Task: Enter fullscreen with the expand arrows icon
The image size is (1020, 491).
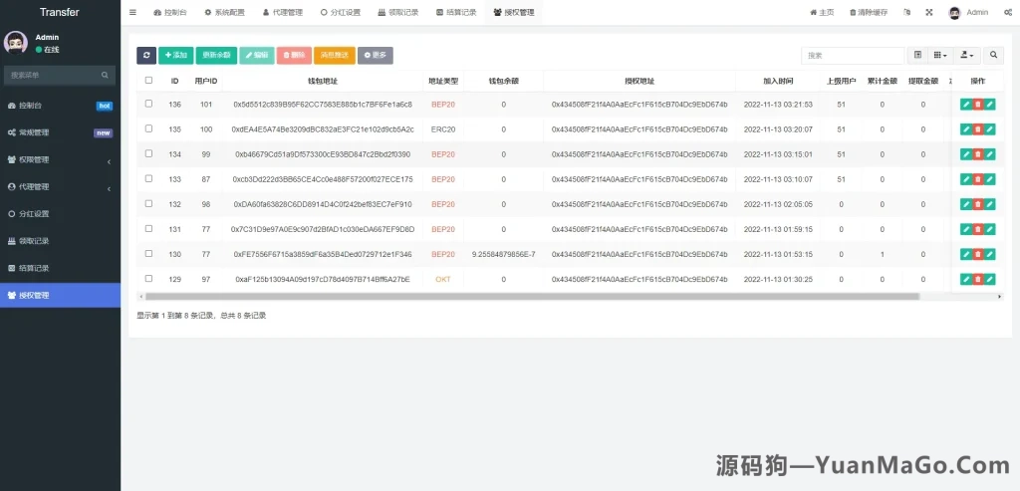Action: tap(929, 12)
